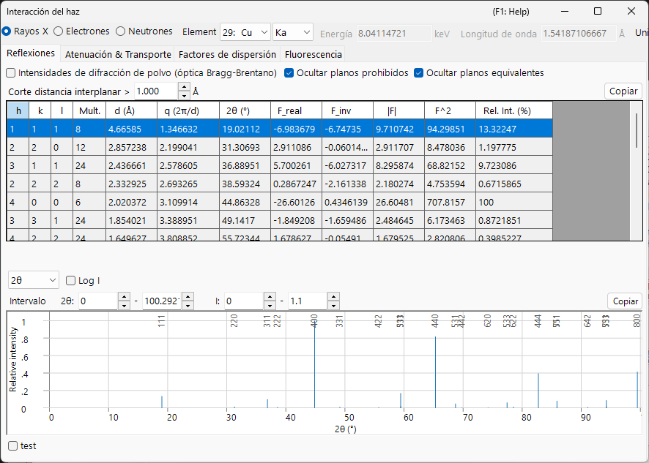This screenshot has width=649, height=463.
Task: Increase the 2θ maximum interval value
Action: click(x=188, y=297)
